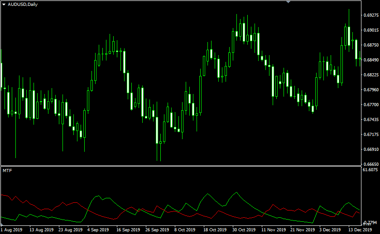
Task: Click the 1 Aug 2019 date label
Action: click(x=12, y=230)
